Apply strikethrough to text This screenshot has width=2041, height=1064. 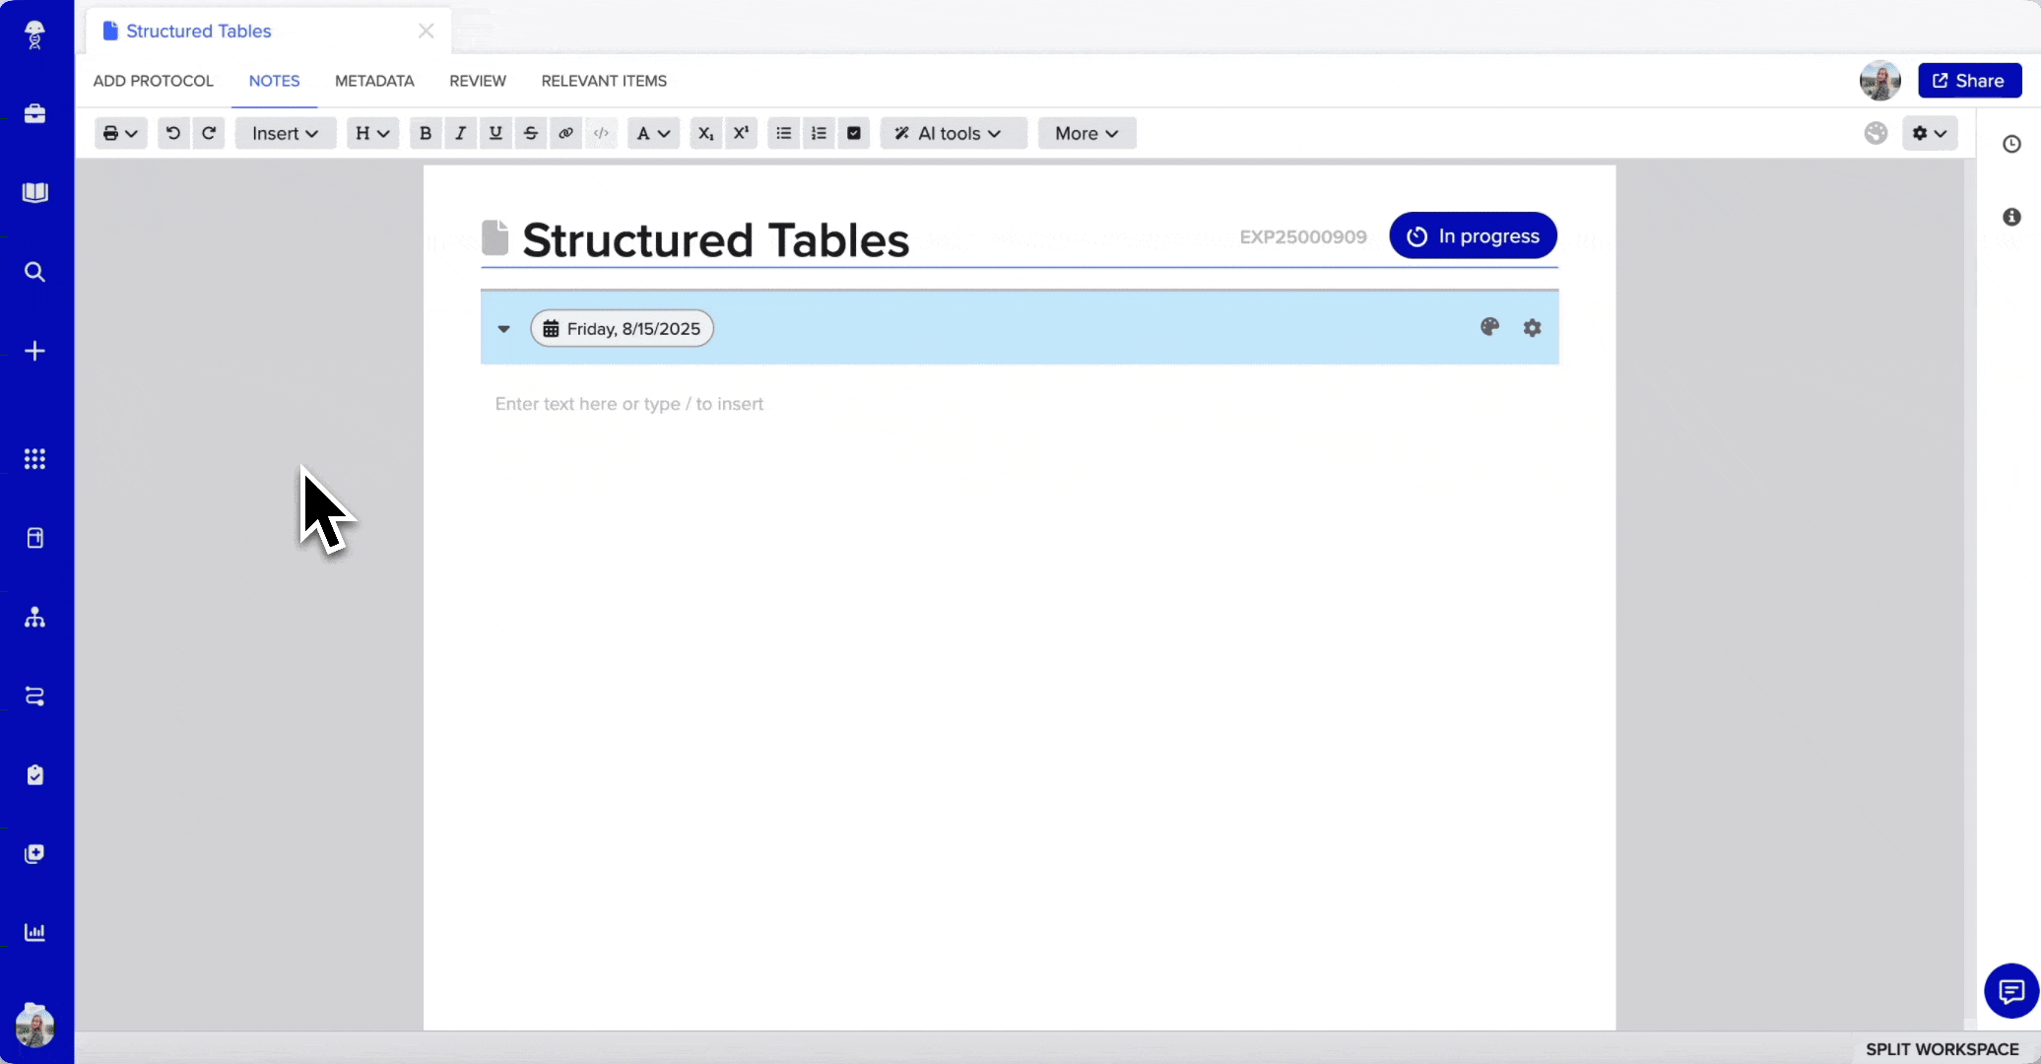[530, 133]
